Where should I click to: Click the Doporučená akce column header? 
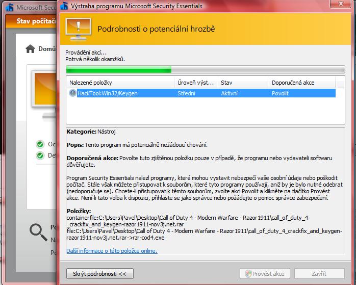click(x=302, y=83)
